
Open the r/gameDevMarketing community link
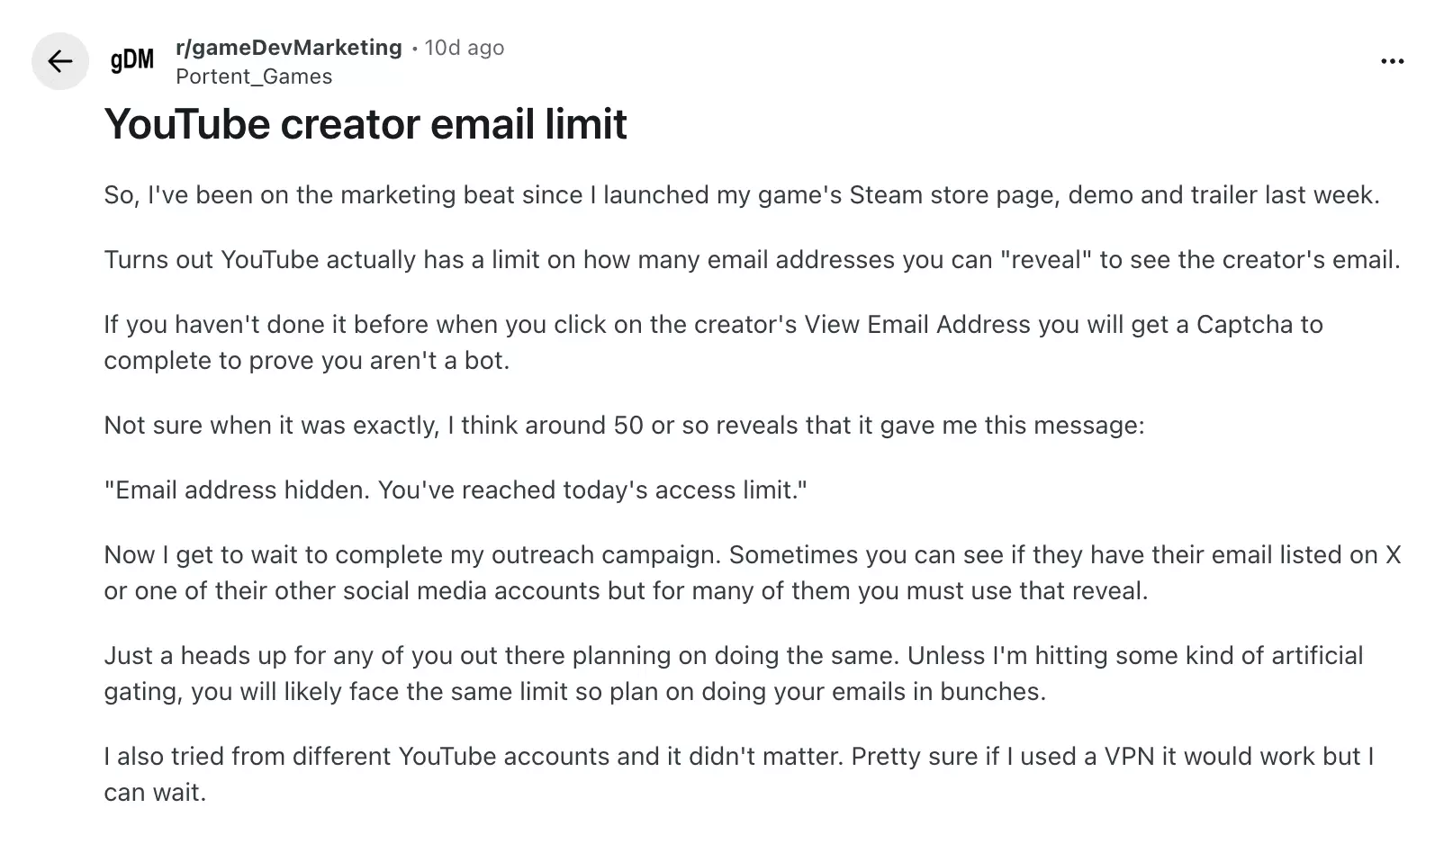(x=289, y=48)
